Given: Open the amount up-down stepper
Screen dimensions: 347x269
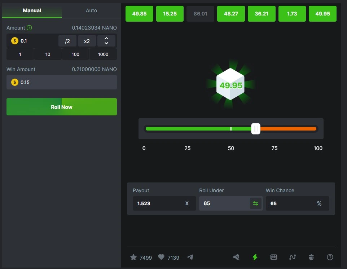Looking at the screenshot, I should [x=106, y=41].
